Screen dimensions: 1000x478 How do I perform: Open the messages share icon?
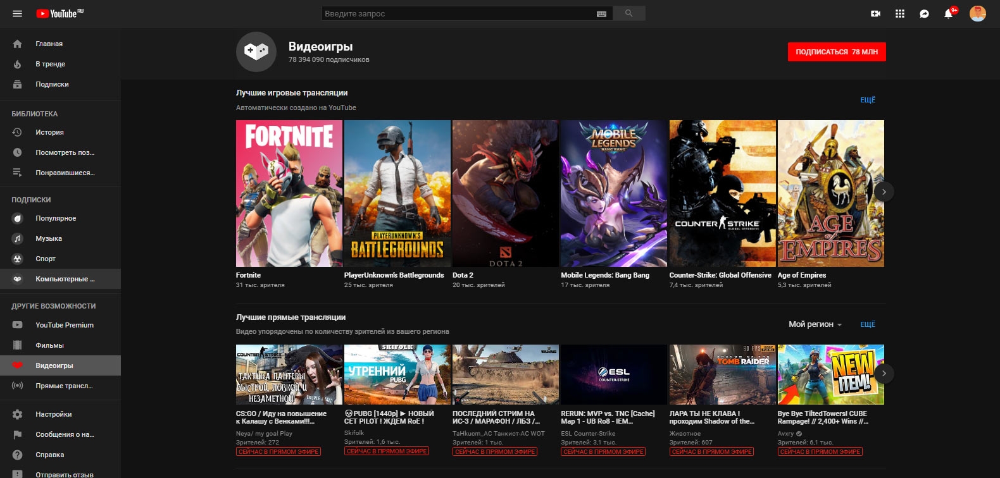924,13
